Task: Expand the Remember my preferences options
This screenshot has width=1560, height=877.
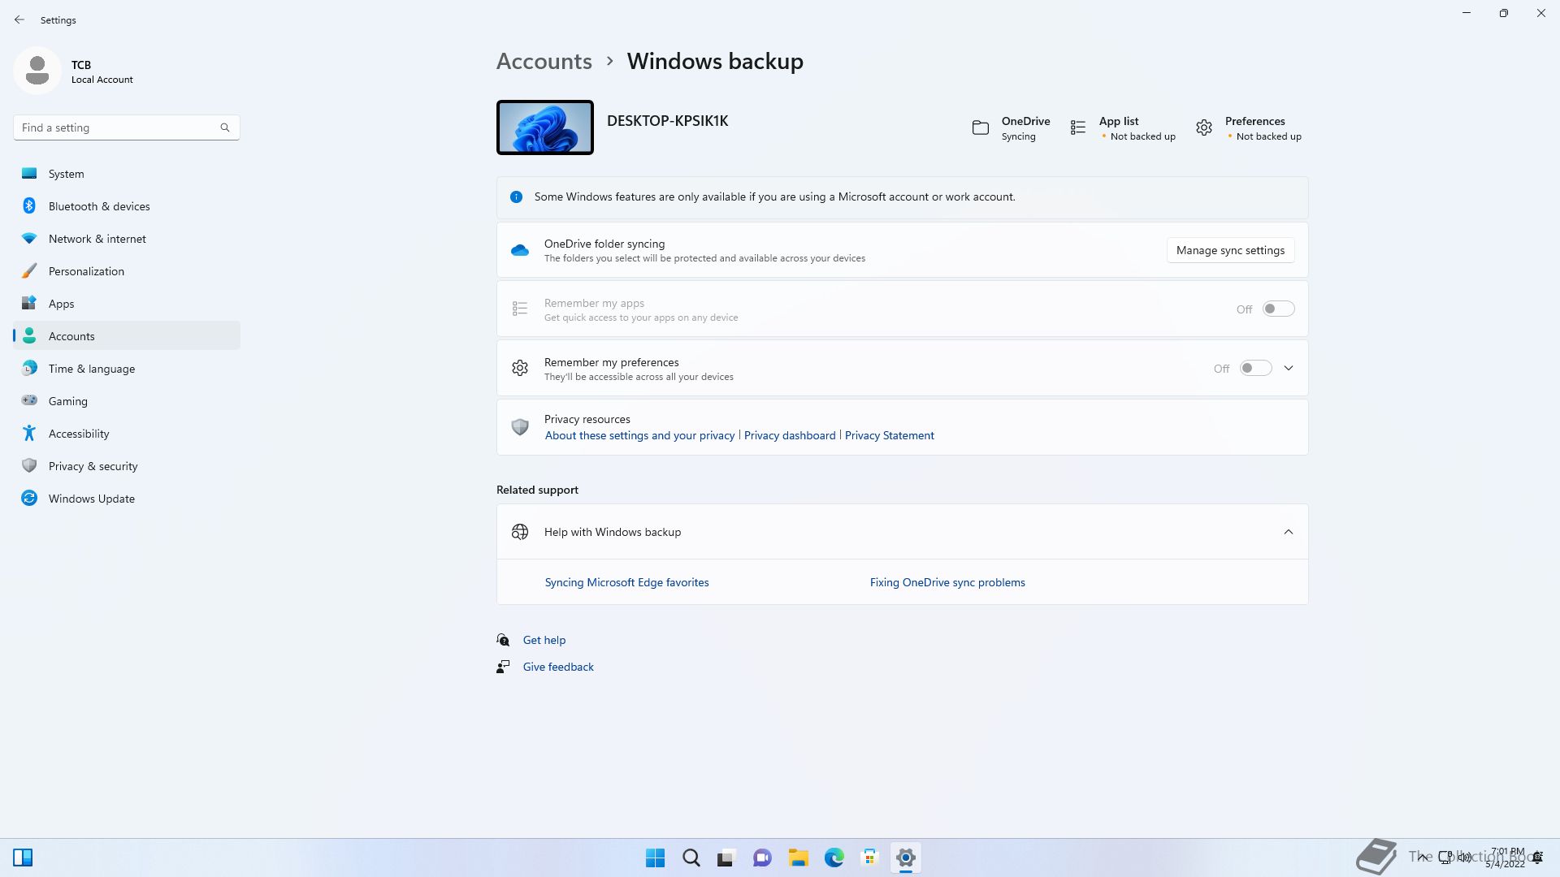Action: point(1289,368)
